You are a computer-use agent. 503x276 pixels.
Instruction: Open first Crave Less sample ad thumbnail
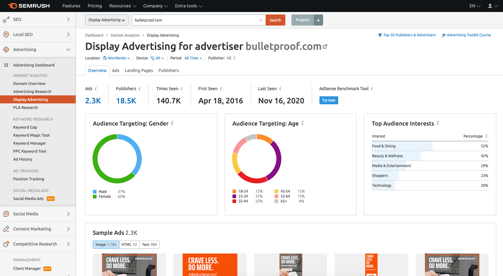[x=129, y=265]
